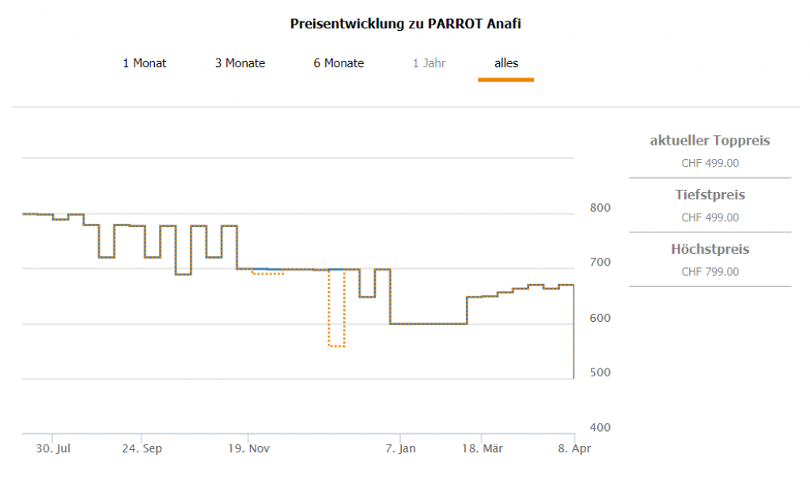This screenshot has height=480, width=810.
Task: Show the "6 Monate" price history
Action: [x=339, y=63]
